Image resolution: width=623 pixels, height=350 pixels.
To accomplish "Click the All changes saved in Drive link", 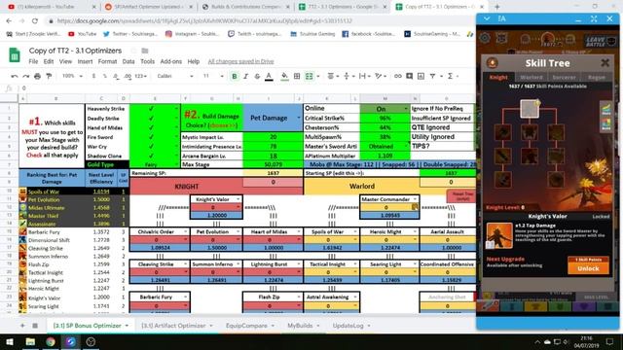I will (240, 61).
